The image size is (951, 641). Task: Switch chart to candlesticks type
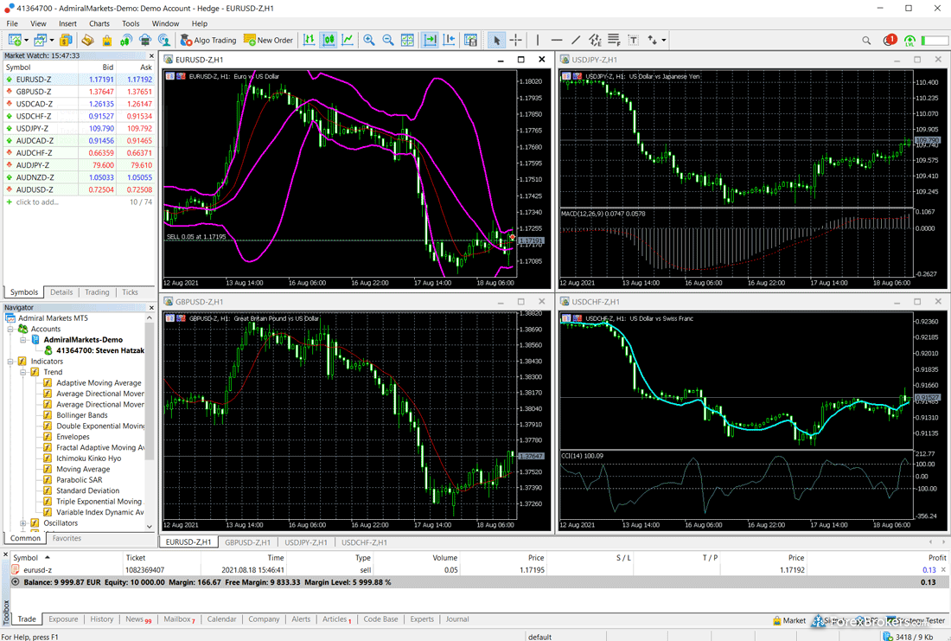(329, 40)
